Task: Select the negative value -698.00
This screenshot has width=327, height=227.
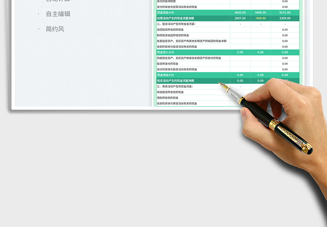Action: point(260,18)
